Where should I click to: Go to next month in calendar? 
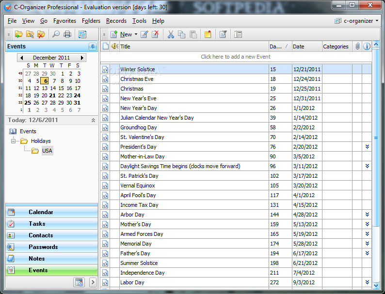click(x=82, y=58)
